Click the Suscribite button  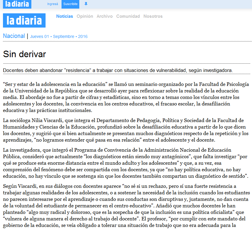70,4
